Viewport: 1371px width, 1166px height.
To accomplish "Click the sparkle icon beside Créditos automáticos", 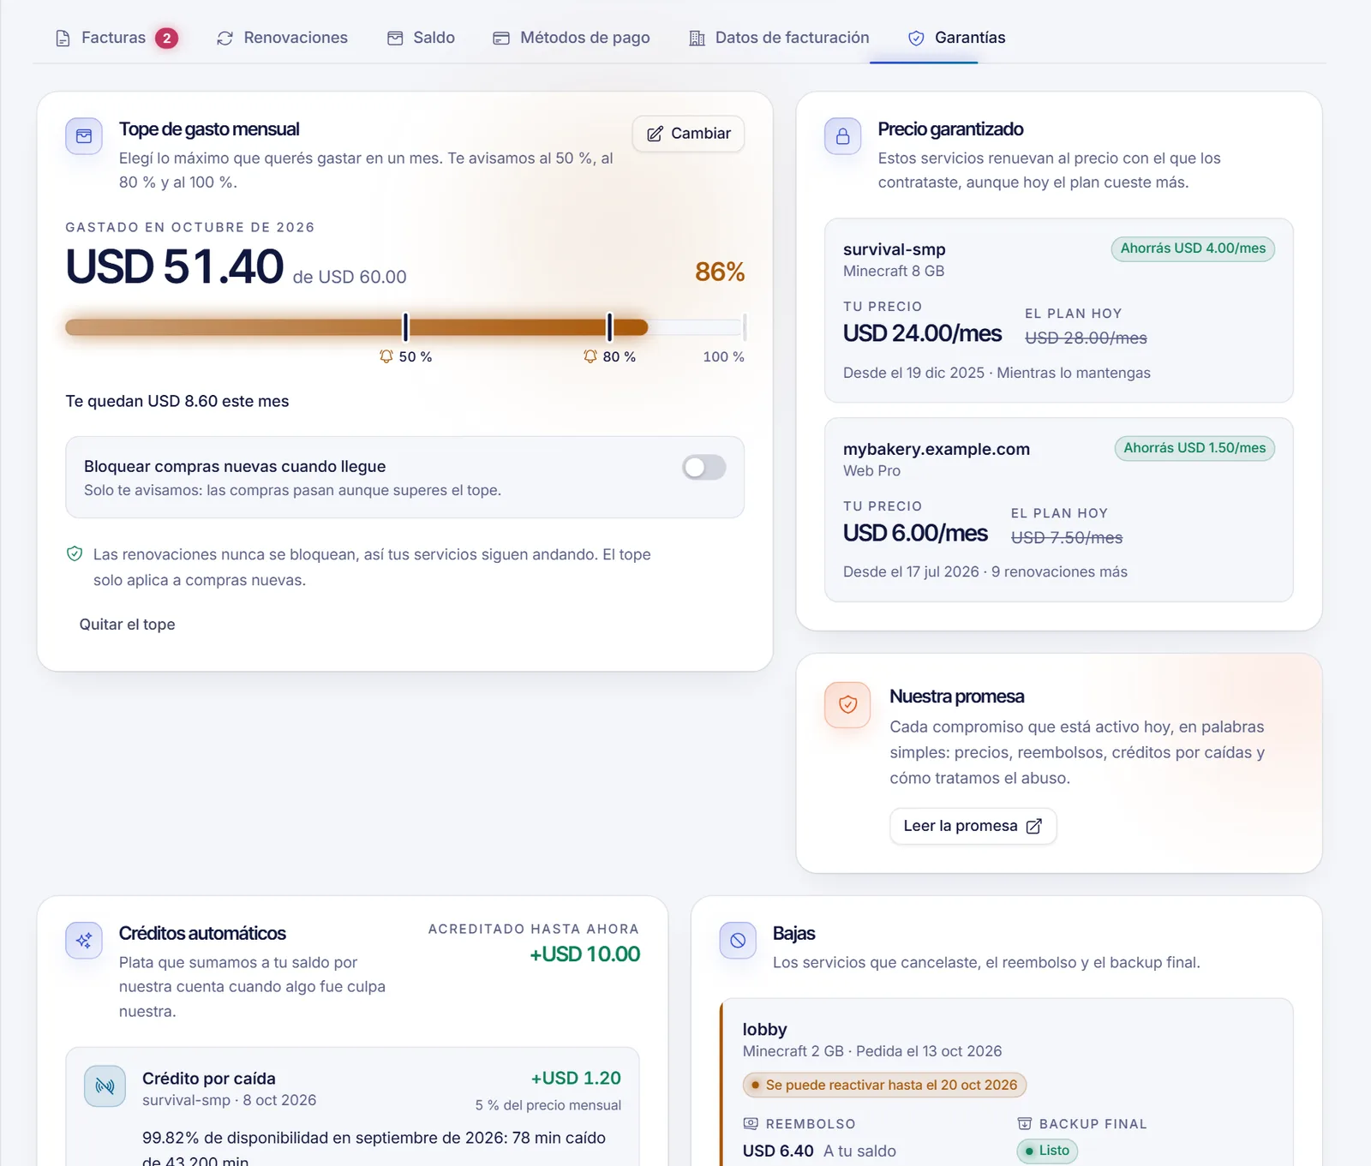I will click(x=84, y=941).
